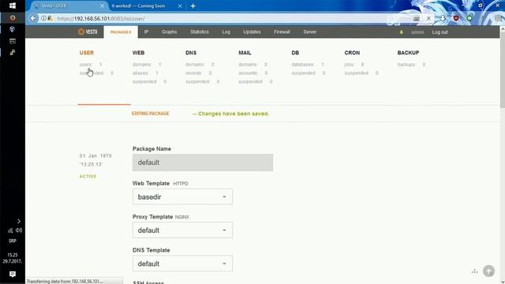Click the green circular extension icon

(x=469, y=18)
